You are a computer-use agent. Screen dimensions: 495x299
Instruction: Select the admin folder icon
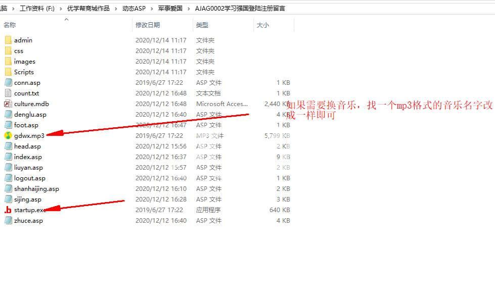tap(8, 40)
